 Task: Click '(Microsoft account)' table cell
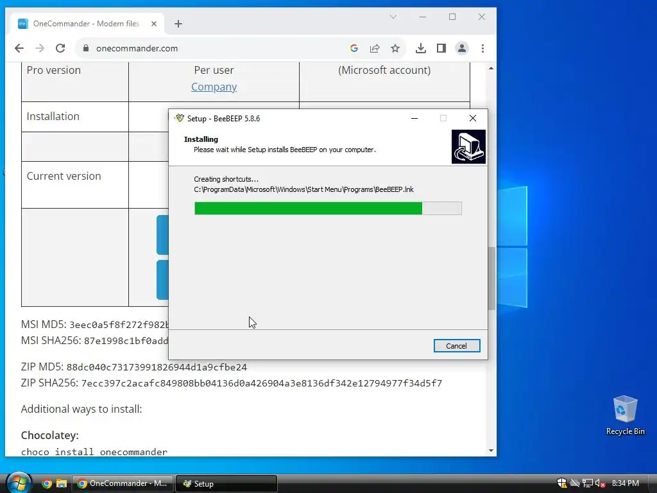(x=384, y=82)
